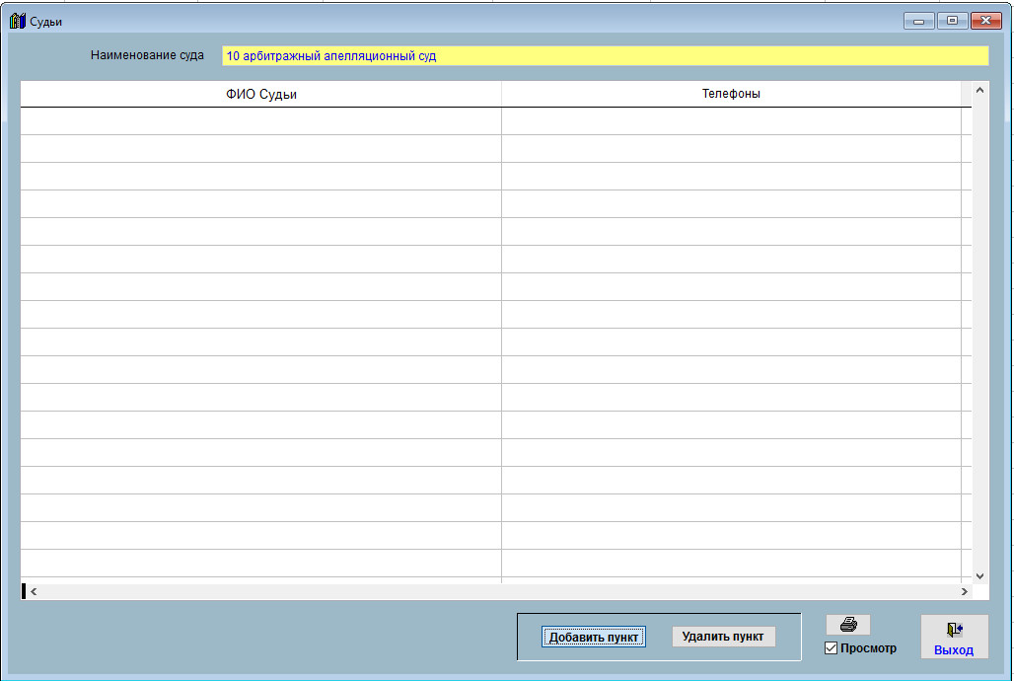Toggle the Просмотр checkbox
1014x681 pixels.
click(x=831, y=648)
